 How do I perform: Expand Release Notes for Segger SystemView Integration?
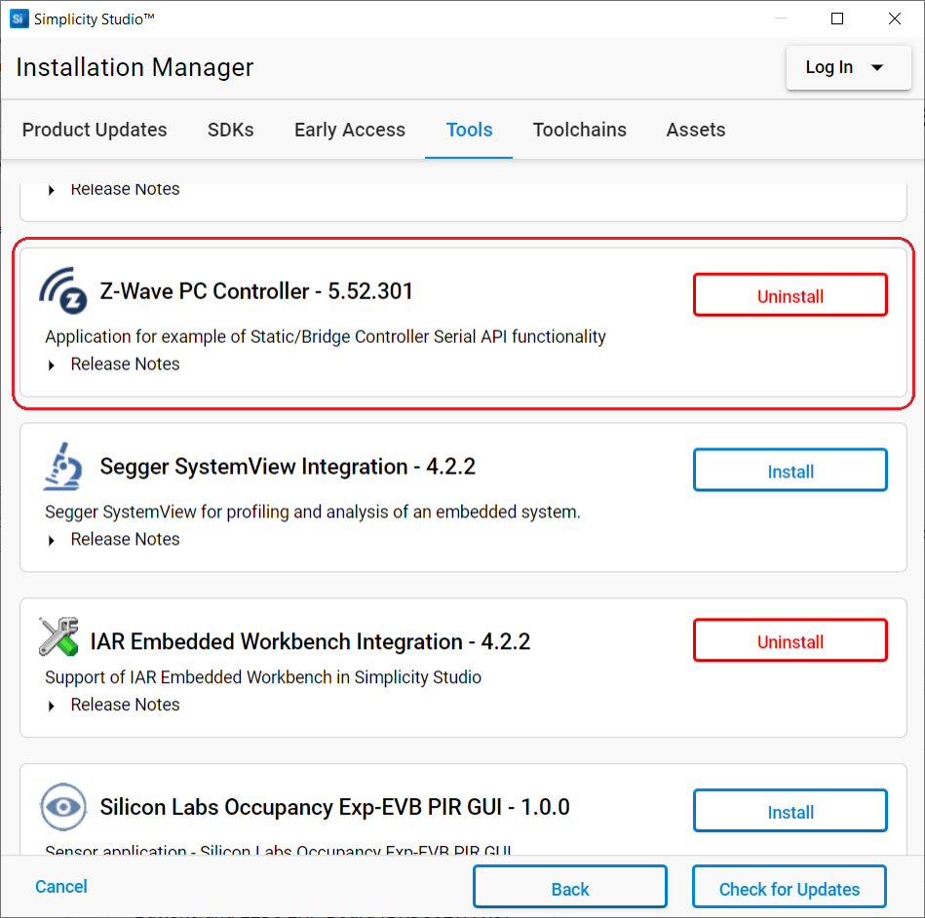coord(125,539)
